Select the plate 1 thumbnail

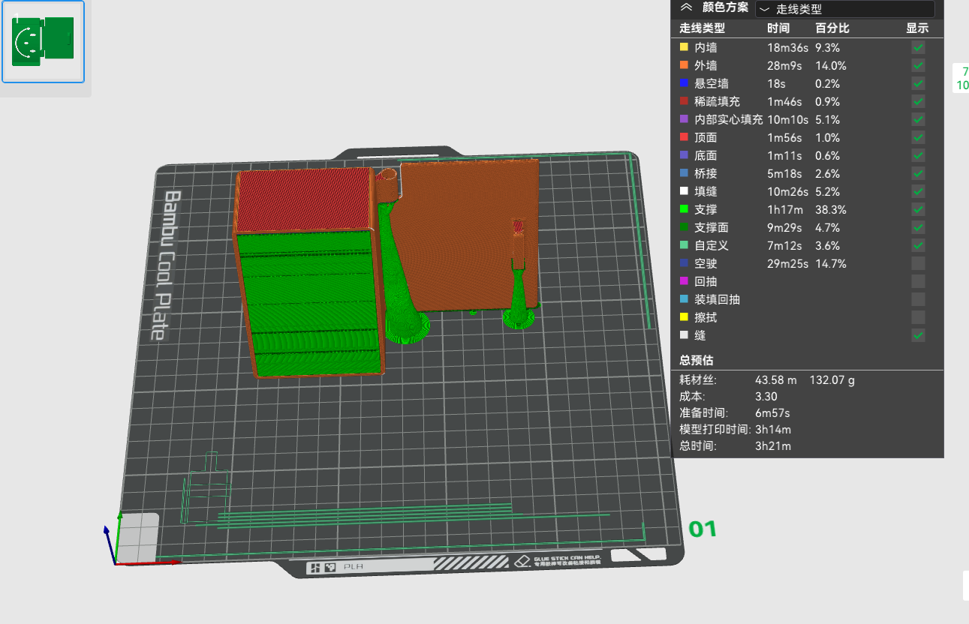44,41
